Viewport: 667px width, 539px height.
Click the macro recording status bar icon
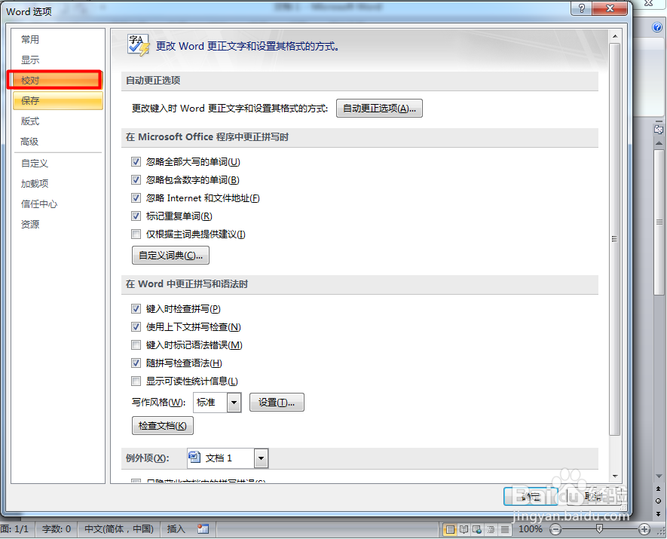click(203, 528)
